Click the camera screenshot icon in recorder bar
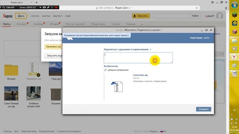Screen dimensions: 239x134 point(44,7)
